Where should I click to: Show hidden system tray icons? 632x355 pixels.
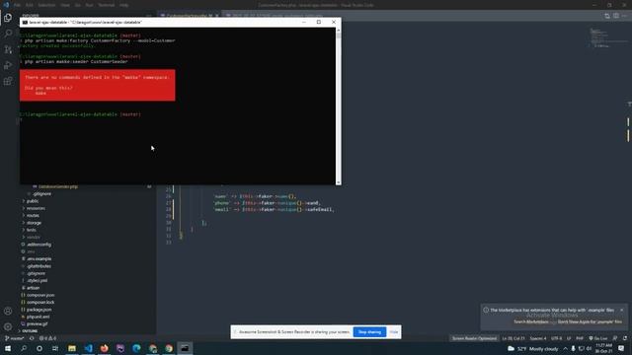(x=565, y=348)
